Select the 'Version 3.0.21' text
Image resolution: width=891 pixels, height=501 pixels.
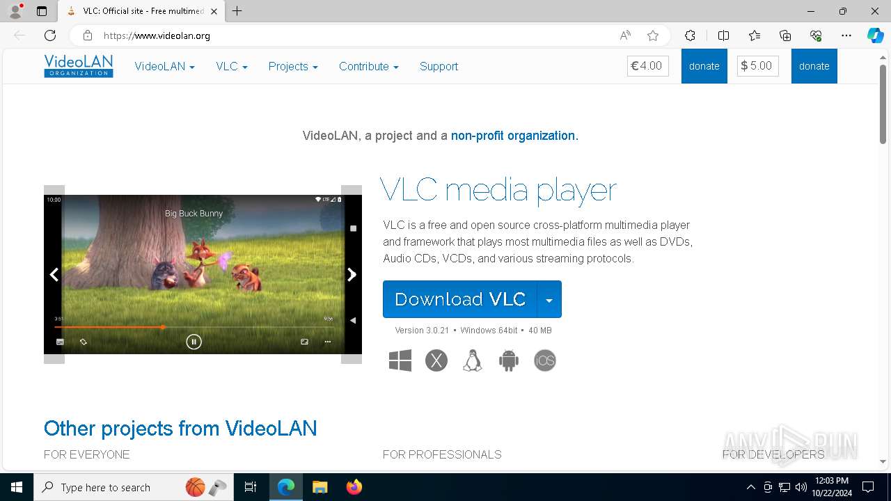pyautogui.click(x=422, y=331)
